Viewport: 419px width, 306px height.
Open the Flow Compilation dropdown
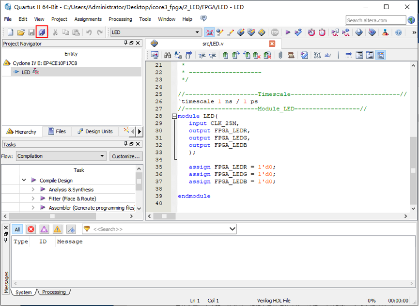pos(102,156)
